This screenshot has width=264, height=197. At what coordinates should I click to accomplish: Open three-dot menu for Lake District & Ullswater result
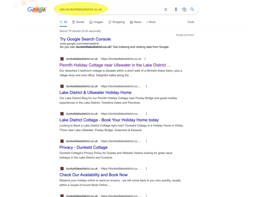coord(146,86)
